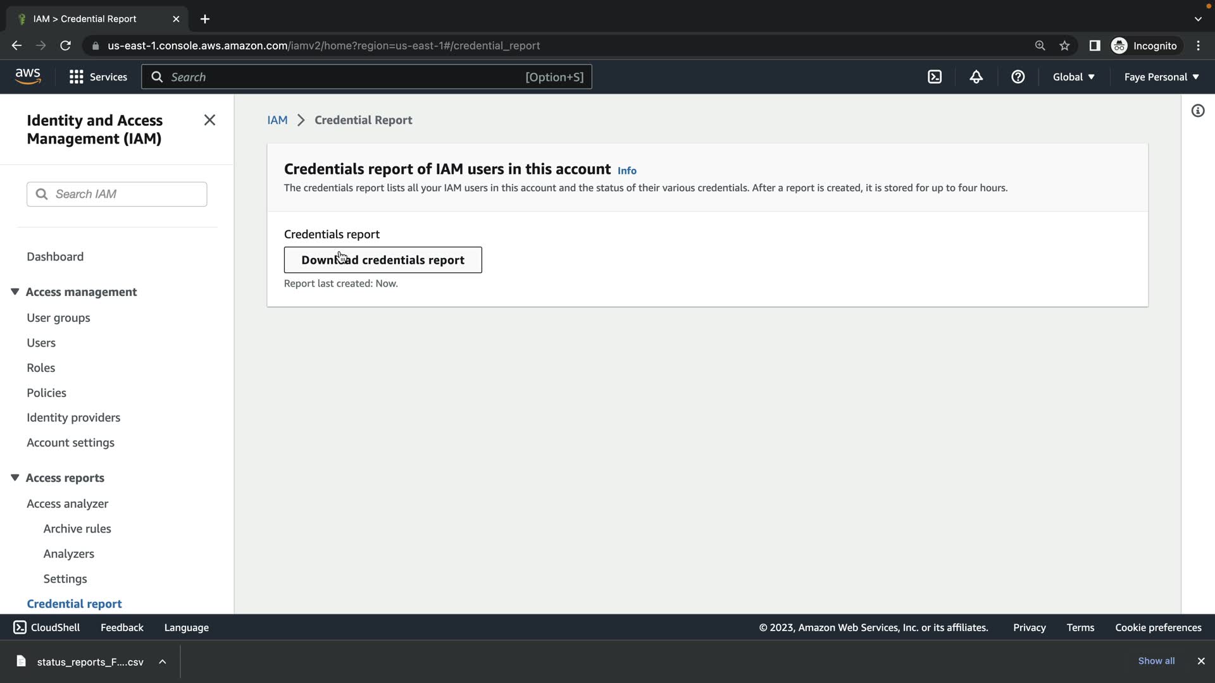
Task: Open the info panel icon at right edge
Action: click(1197, 111)
